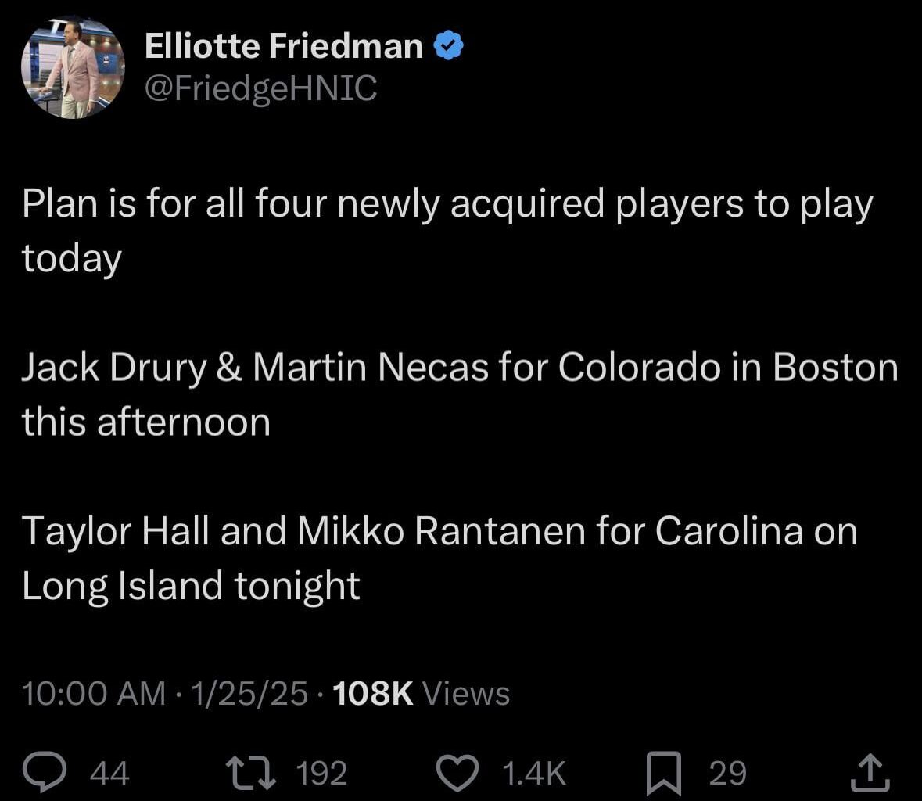Viewport: 922px width, 801px height.
Task: Like the tweet using the heart icon
Action: [457, 773]
